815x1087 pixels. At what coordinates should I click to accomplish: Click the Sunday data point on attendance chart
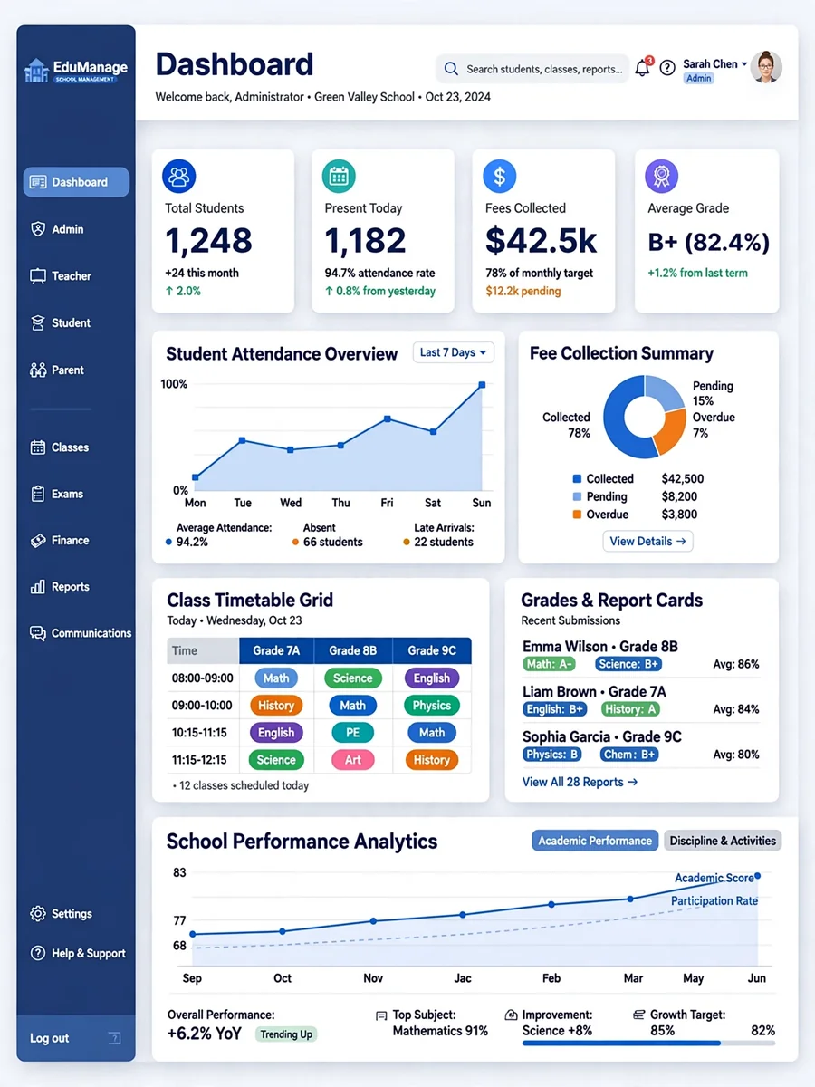pyautogui.click(x=482, y=385)
